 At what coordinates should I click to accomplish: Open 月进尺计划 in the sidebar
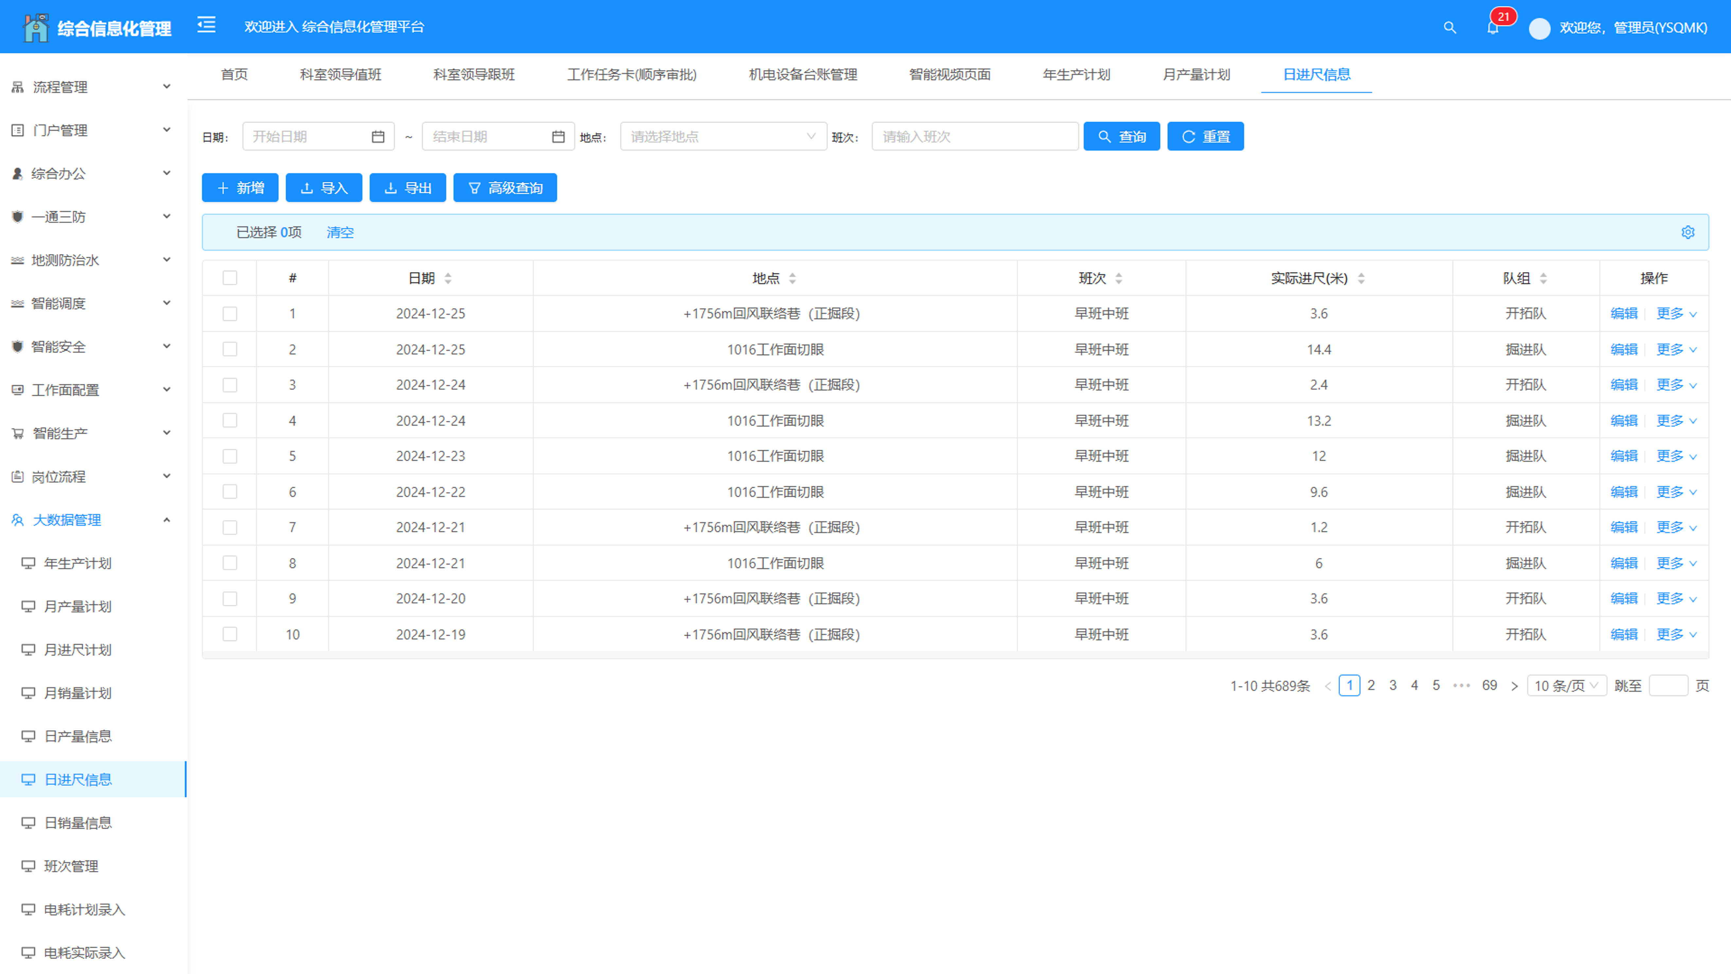77,650
